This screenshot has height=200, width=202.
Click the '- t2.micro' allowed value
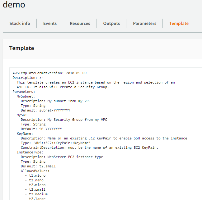(35, 185)
